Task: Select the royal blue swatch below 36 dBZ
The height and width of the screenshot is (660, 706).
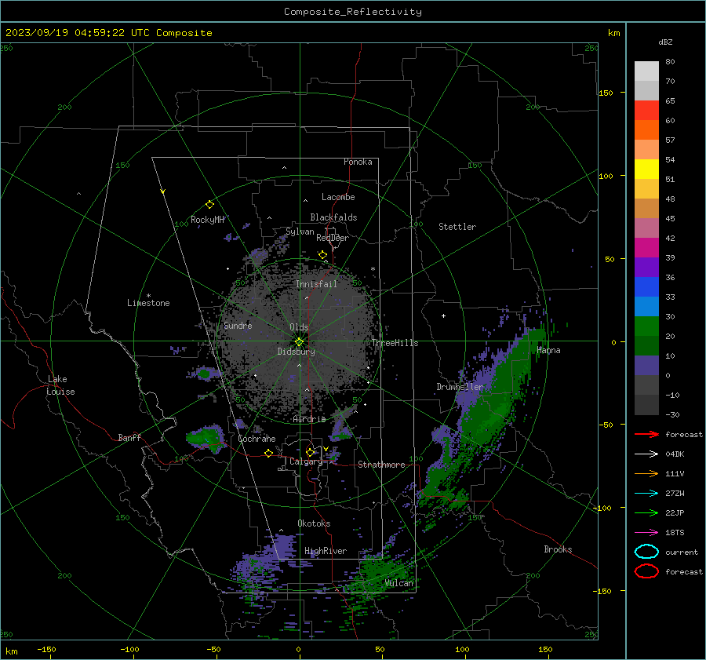Action: 646,286
